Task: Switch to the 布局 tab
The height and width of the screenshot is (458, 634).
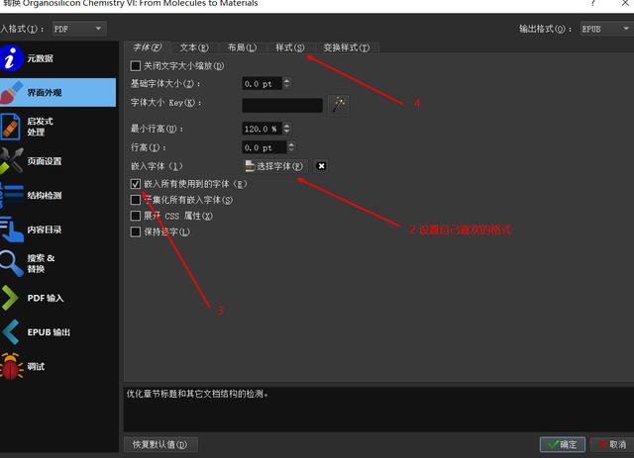Action: coord(242,47)
